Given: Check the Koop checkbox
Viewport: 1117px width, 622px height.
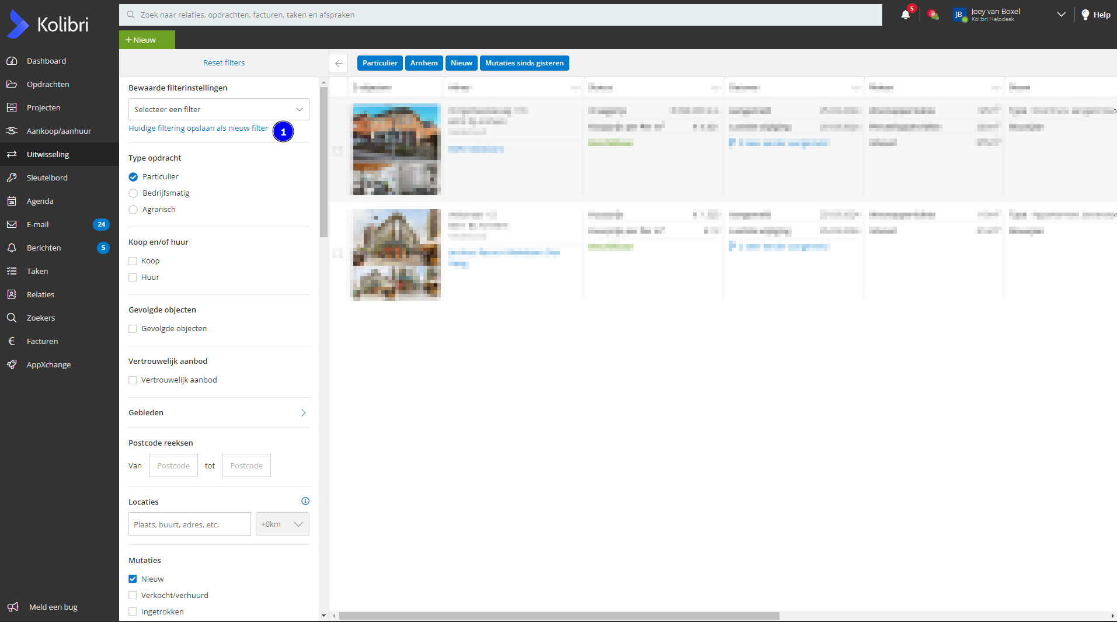Looking at the screenshot, I should 133,261.
